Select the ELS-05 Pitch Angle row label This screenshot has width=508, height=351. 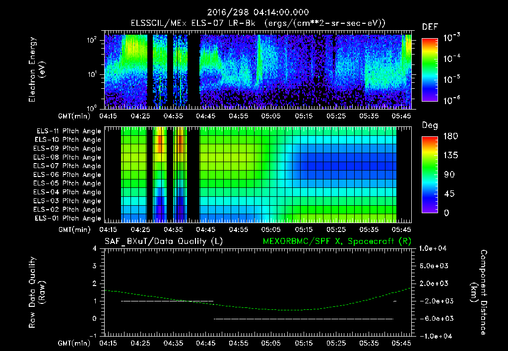click(x=67, y=183)
